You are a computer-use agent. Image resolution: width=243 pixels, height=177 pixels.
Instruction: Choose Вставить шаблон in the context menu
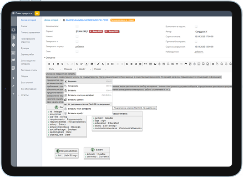(88, 100)
